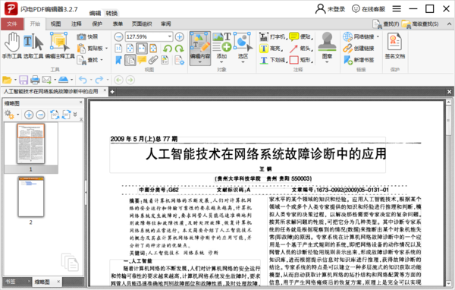Go to previous view green arrow

(x=118, y=80)
